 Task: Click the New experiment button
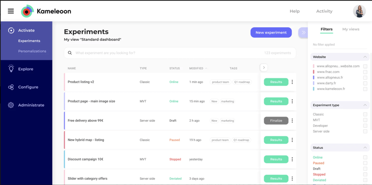click(271, 33)
